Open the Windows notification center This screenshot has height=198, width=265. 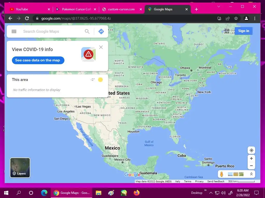click(256, 193)
